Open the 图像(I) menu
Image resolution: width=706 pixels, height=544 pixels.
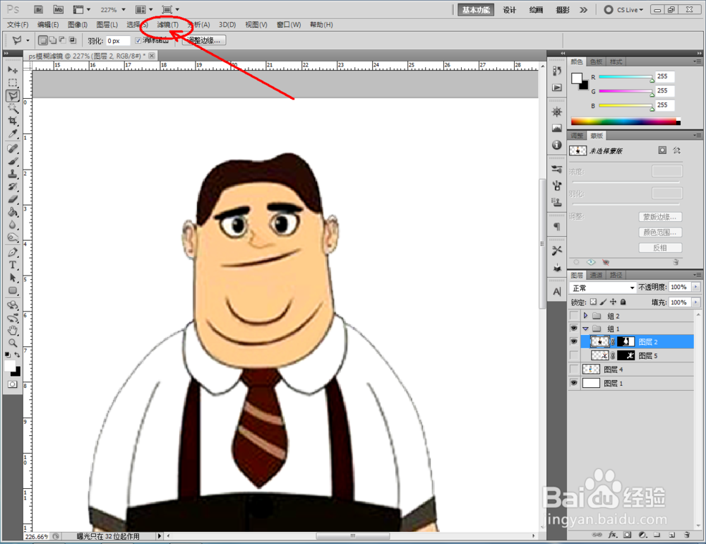[x=78, y=24]
